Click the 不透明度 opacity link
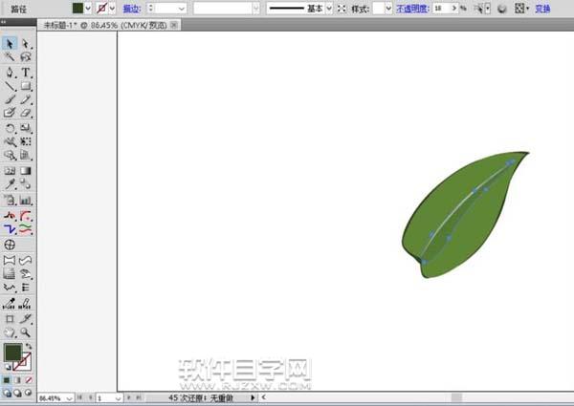Screen dimensions: 574x406 tap(413, 8)
